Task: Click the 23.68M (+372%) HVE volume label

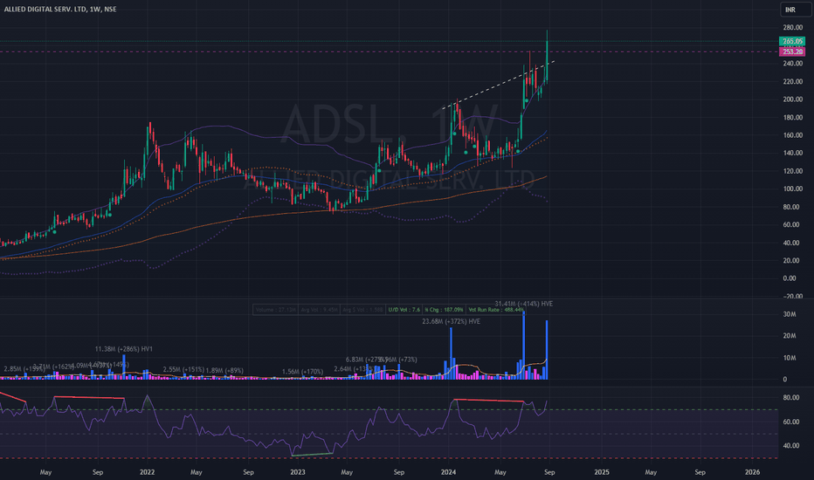Action: (x=452, y=322)
